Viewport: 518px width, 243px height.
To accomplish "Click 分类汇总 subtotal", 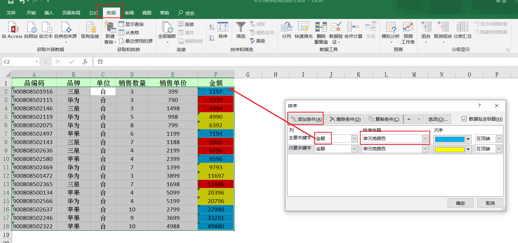I will pyautogui.click(x=463, y=30).
